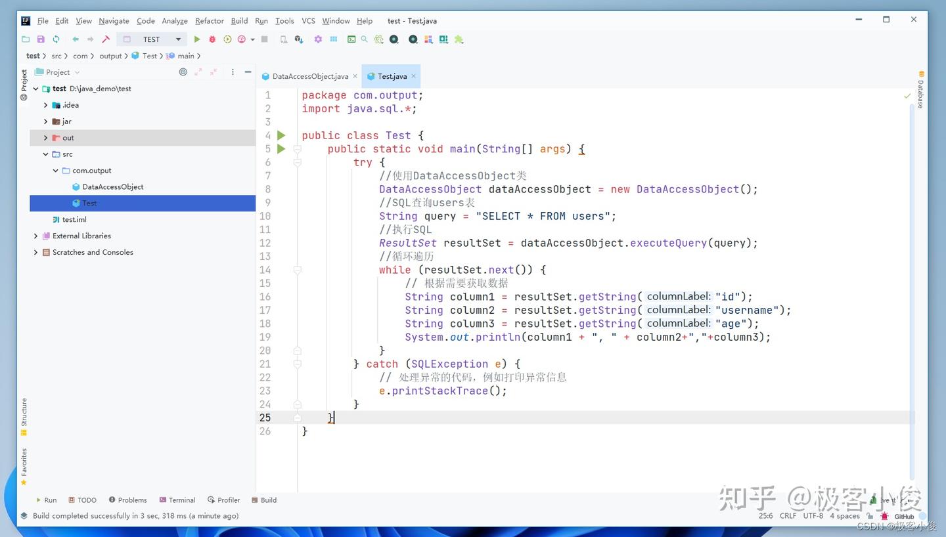Navigate back using the left arrow icon
The image size is (946, 537).
pos(76,39)
